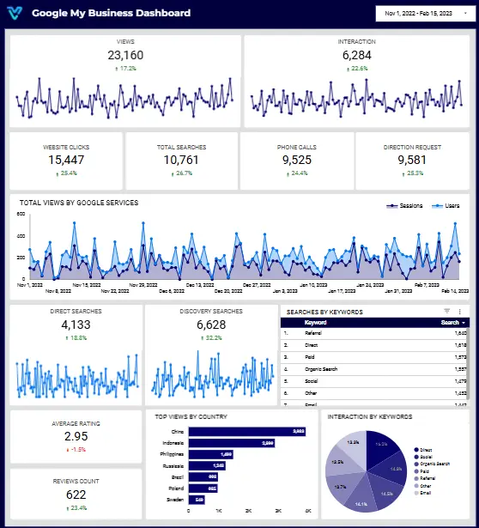Toggle the Social pie legend entry
This screenshot has height=528, width=479.
(423, 457)
